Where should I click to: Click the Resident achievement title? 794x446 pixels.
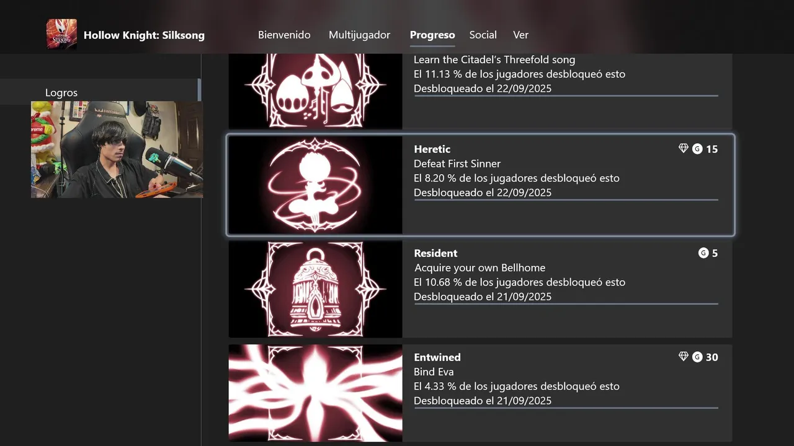click(x=435, y=253)
